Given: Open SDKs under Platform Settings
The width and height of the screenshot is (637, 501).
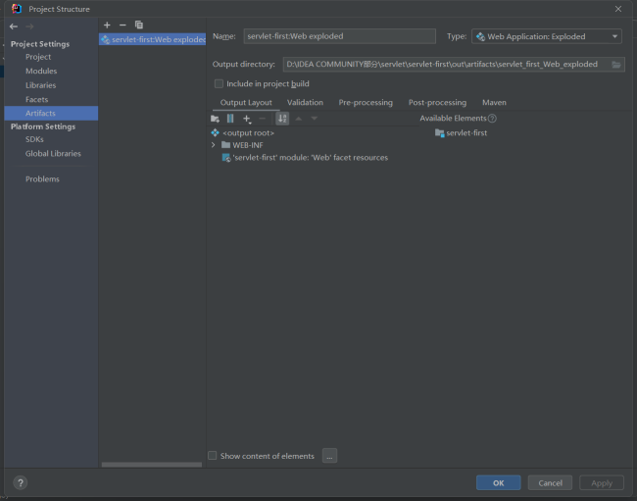Looking at the screenshot, I should click(x=34, y=139).
